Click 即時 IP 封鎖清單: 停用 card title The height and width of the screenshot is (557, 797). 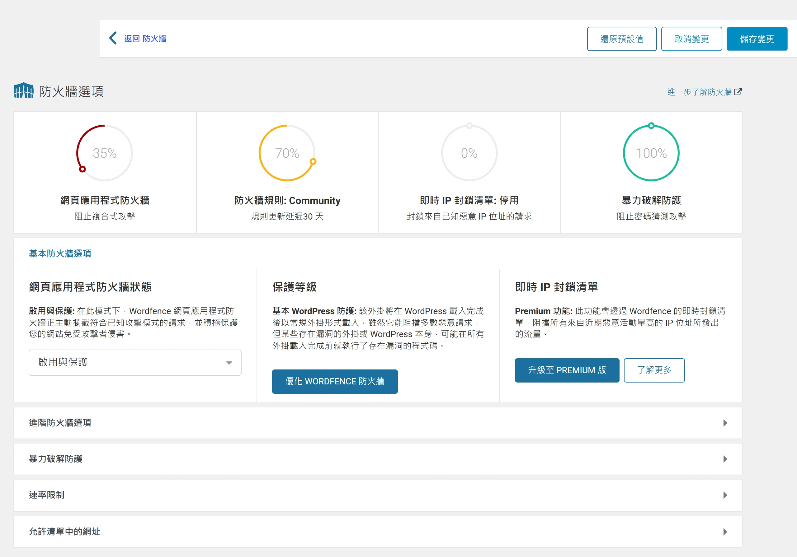tap(469, 201)
